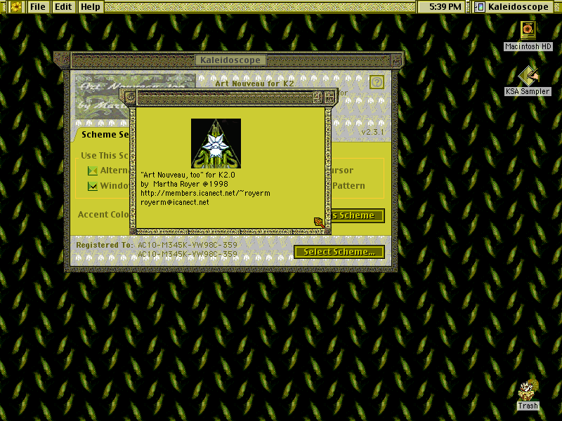This screenshot has height=421, width=562.
Task: Select the Trash icon on the desktop
Action: (x=528, y=390)
